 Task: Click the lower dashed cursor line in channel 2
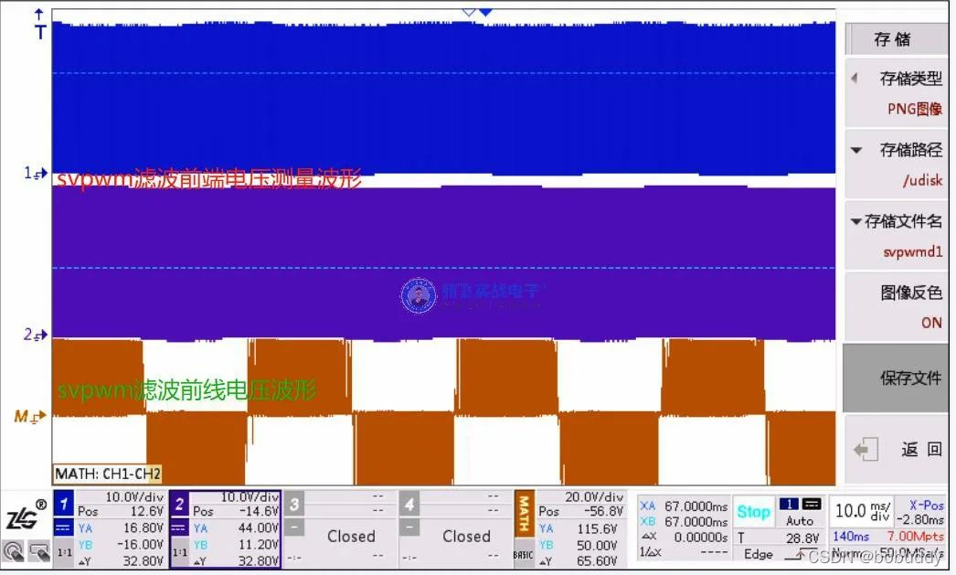click(444, 268)
